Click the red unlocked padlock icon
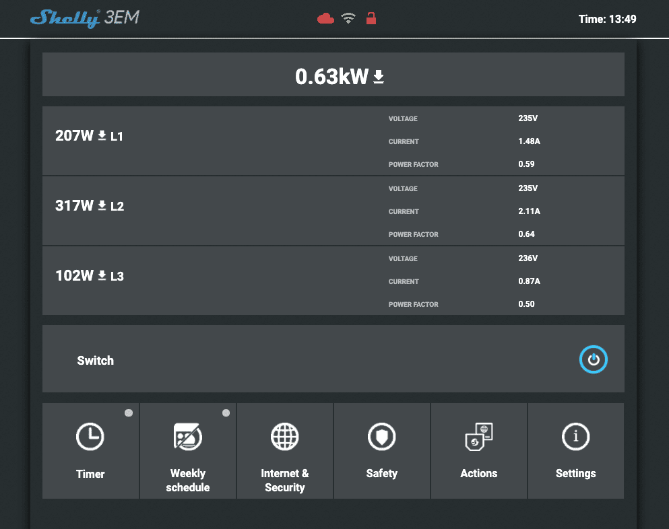 coord(371,19)
